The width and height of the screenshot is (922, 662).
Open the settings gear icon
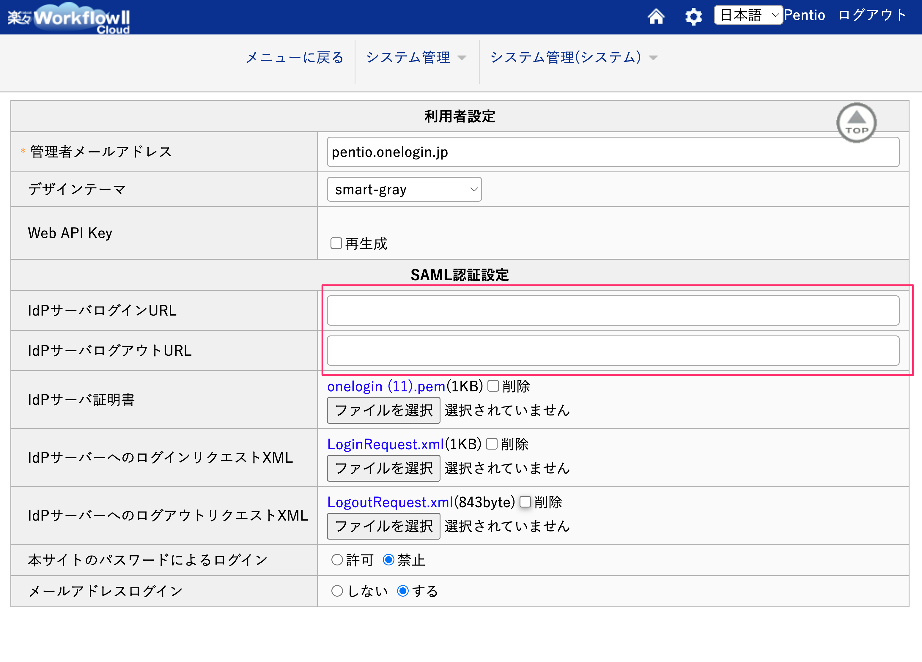click(x=693, y=17)
